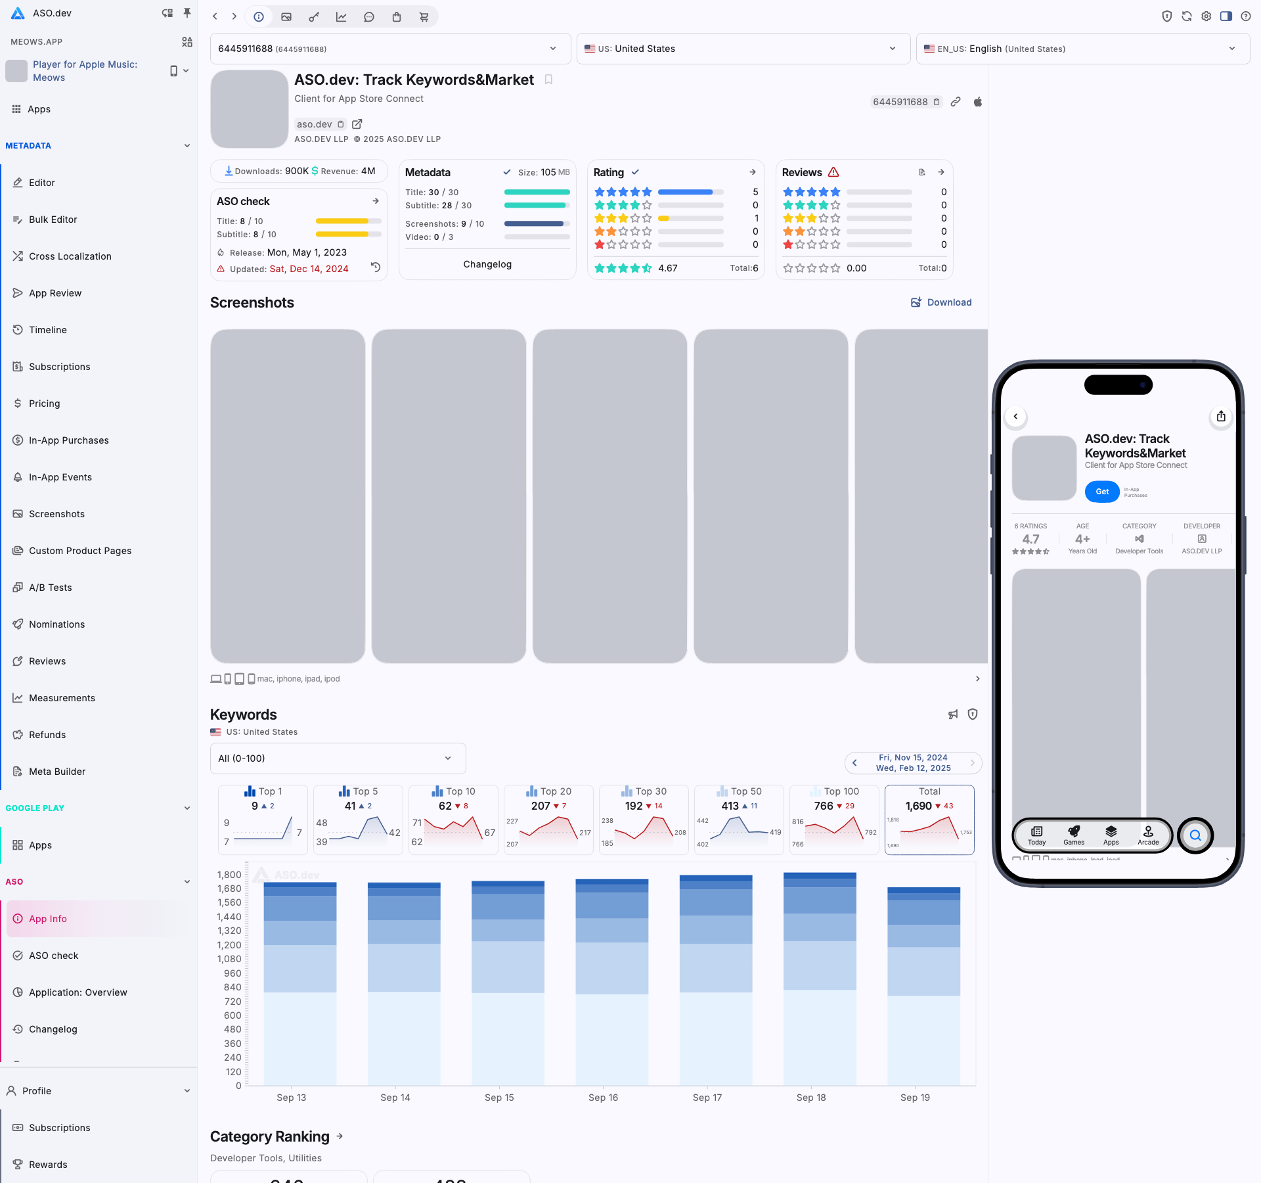Open ASO check details arrow

[x=376, y=201]
